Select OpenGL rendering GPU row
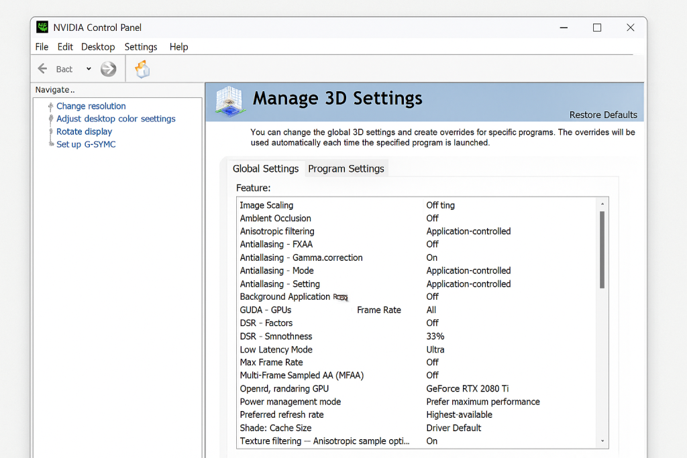This screenshot has width=687, height=458. coord(416,388)
